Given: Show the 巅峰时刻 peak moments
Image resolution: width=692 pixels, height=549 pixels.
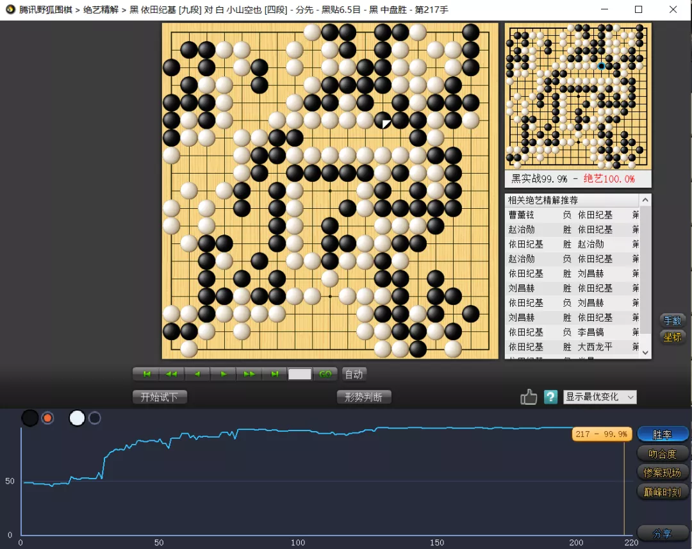Looking at the screenshot, I should coord(663,491).
